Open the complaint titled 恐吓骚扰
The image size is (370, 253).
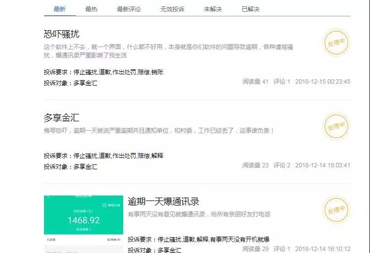62,34
